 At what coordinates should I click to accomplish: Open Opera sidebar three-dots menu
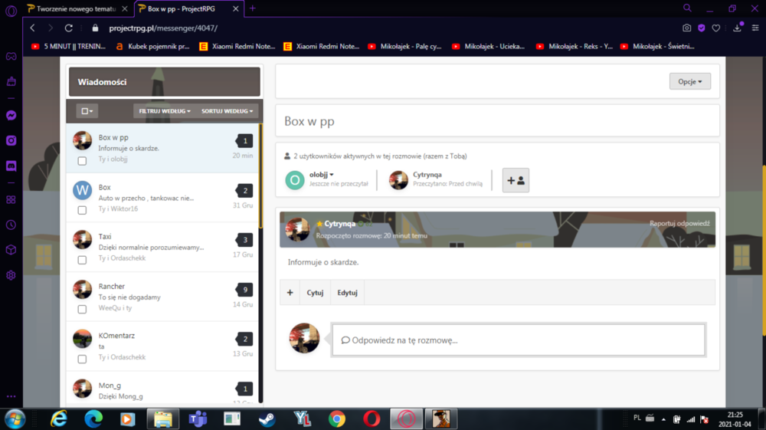click(11, 396)
